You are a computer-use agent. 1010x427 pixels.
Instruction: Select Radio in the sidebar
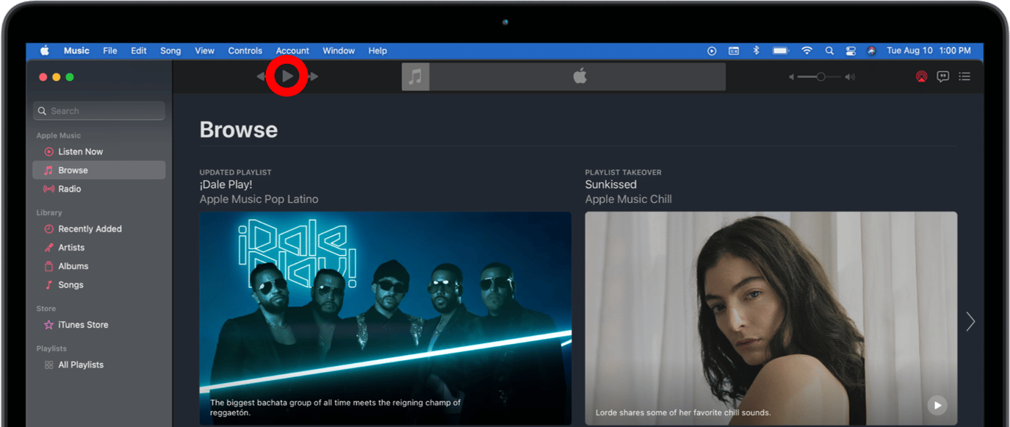[70, 189]
